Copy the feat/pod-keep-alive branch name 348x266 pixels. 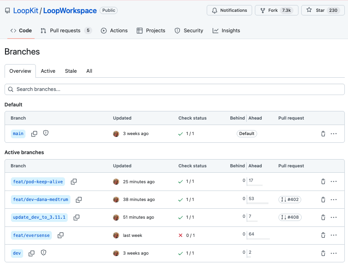pos(74,181)
